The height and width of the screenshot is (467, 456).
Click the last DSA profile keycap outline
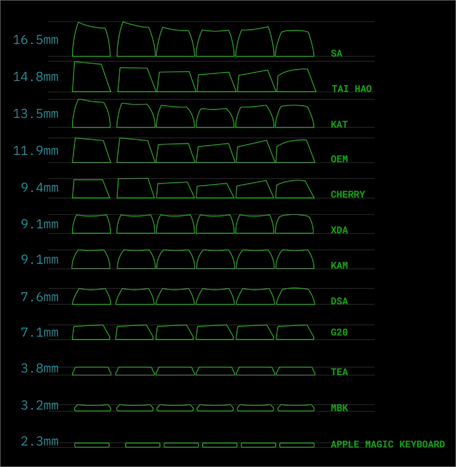(295, 296)
